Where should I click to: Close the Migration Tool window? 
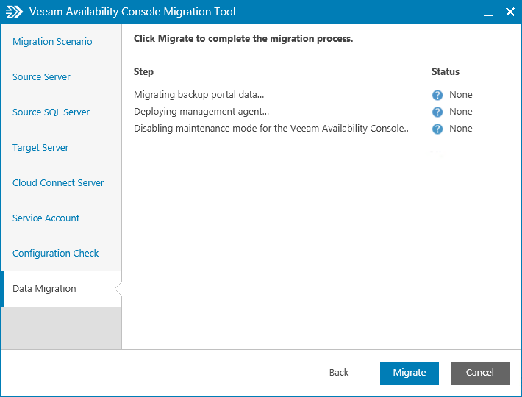[510, 12]
